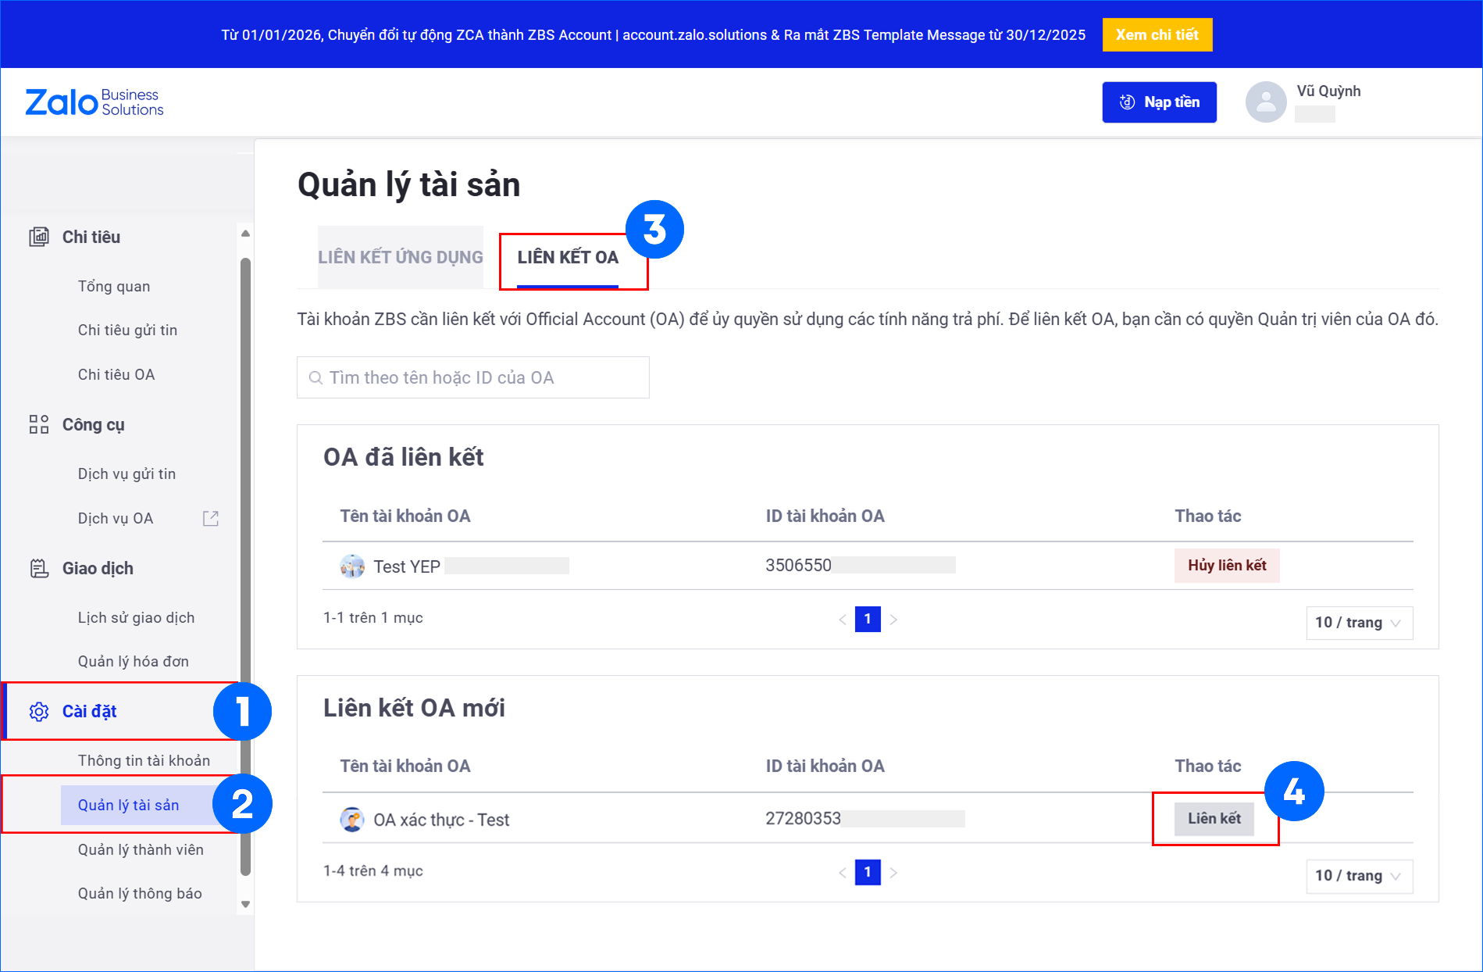Image resolution: width=1483 pixels, height=972 pixels.
Task: Open page-size dropdown in OA đã liên kết
Action: 1359,623
